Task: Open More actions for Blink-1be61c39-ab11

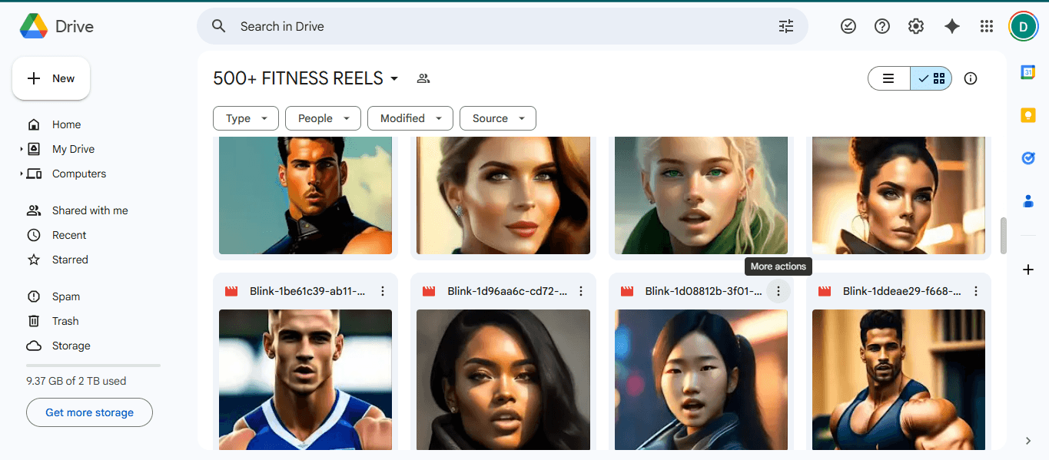Action: pyautogui.click(x=383, y=291)
